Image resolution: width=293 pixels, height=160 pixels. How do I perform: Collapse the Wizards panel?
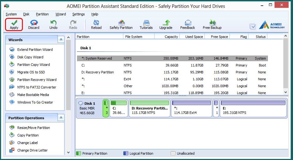pos(61,40)
